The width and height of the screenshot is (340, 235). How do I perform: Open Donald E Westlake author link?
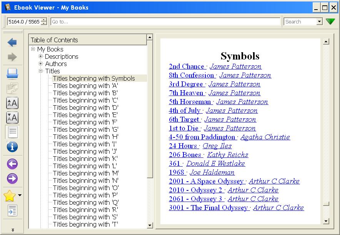pos(215,163)
